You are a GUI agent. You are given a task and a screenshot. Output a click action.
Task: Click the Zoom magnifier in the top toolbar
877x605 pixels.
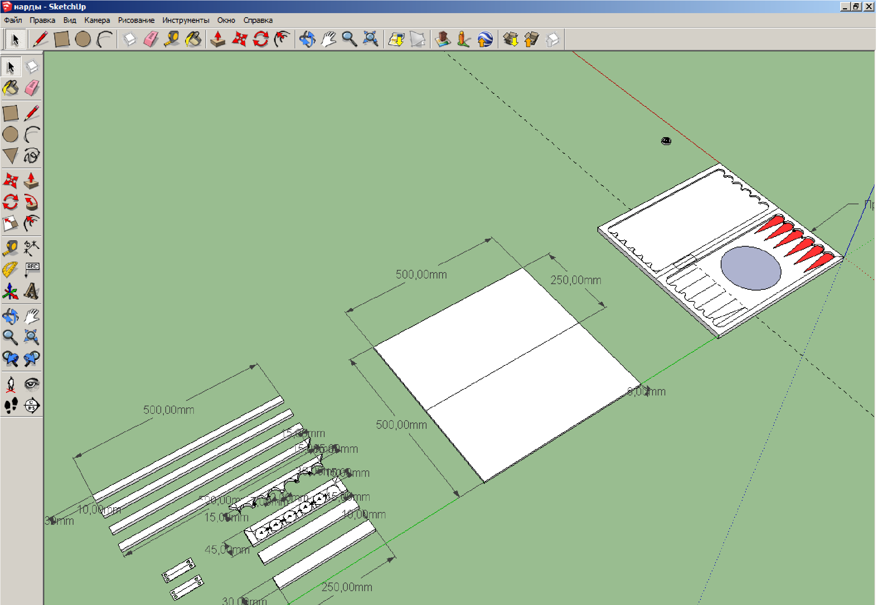349,39
